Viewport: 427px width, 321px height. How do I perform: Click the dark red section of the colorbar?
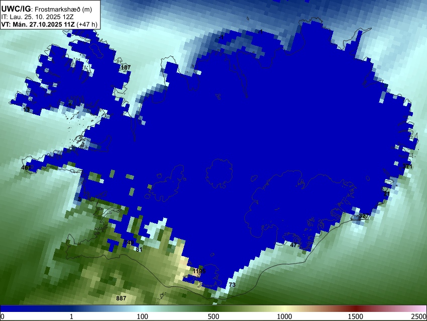pos(356,309)
